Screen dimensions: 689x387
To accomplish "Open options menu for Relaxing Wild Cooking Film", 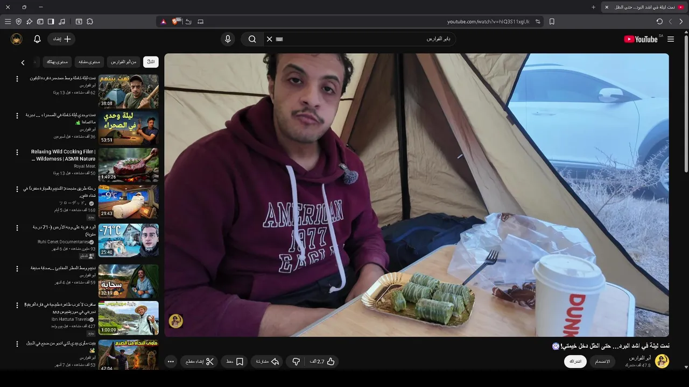I will tap(17, 153).
